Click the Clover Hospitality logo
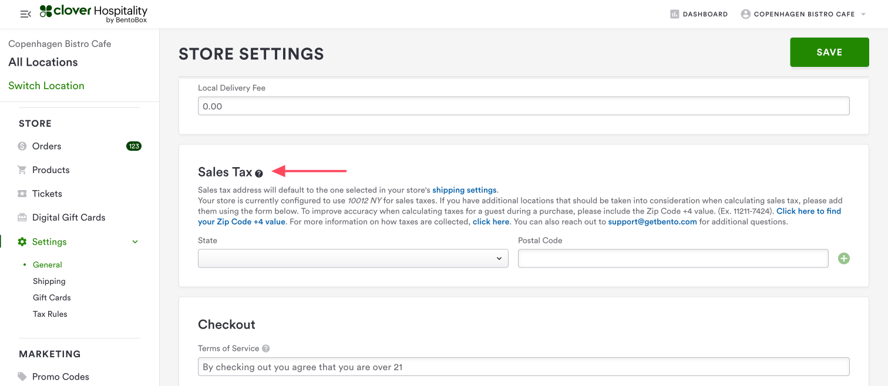This screenshot has width=888, height=386. [93, 14]
